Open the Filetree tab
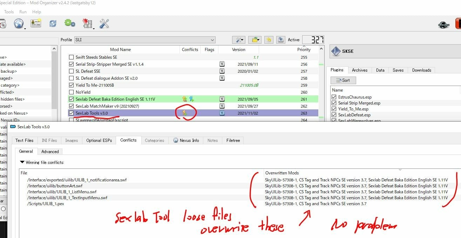 pyautogui.click(x=233, y=140)
